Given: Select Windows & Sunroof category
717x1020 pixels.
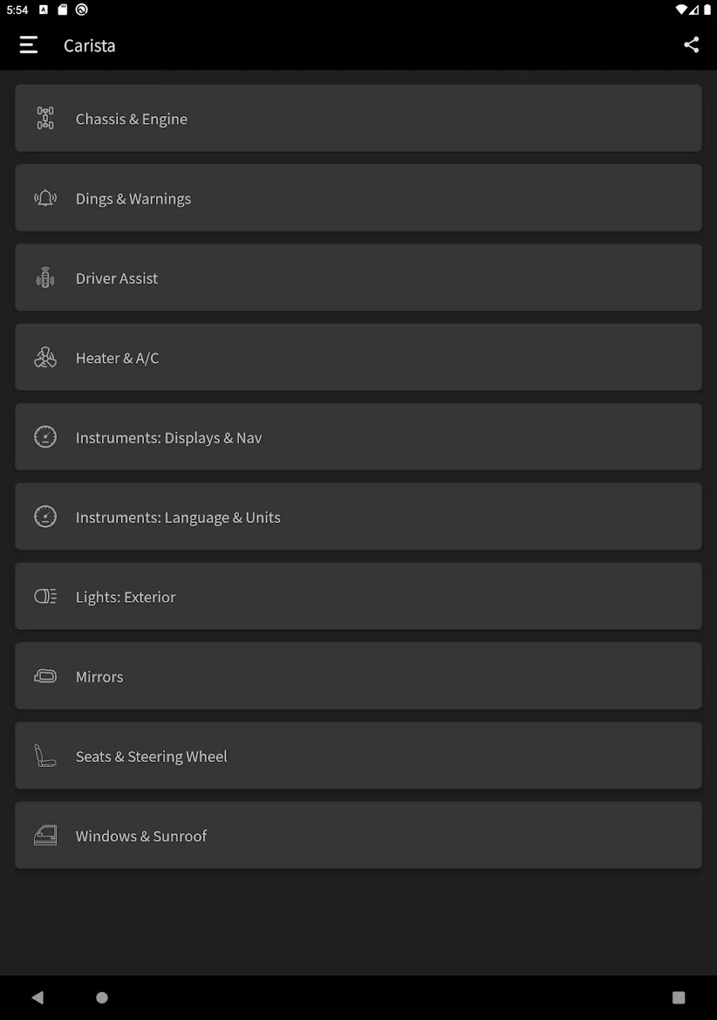Looking at the screenshot, I should pyautogui.click(x=358, y=835).
